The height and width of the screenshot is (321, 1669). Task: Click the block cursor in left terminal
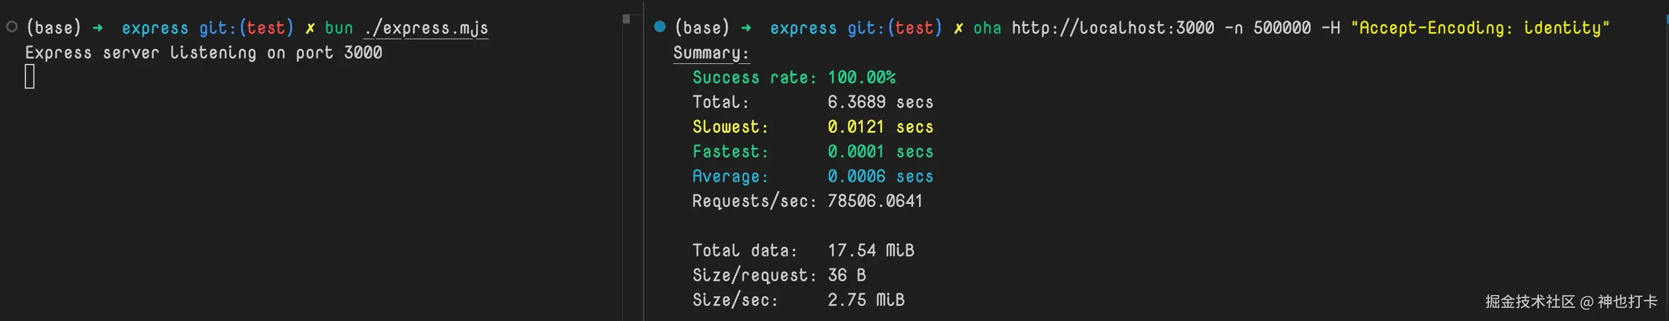tap(30, 77)
